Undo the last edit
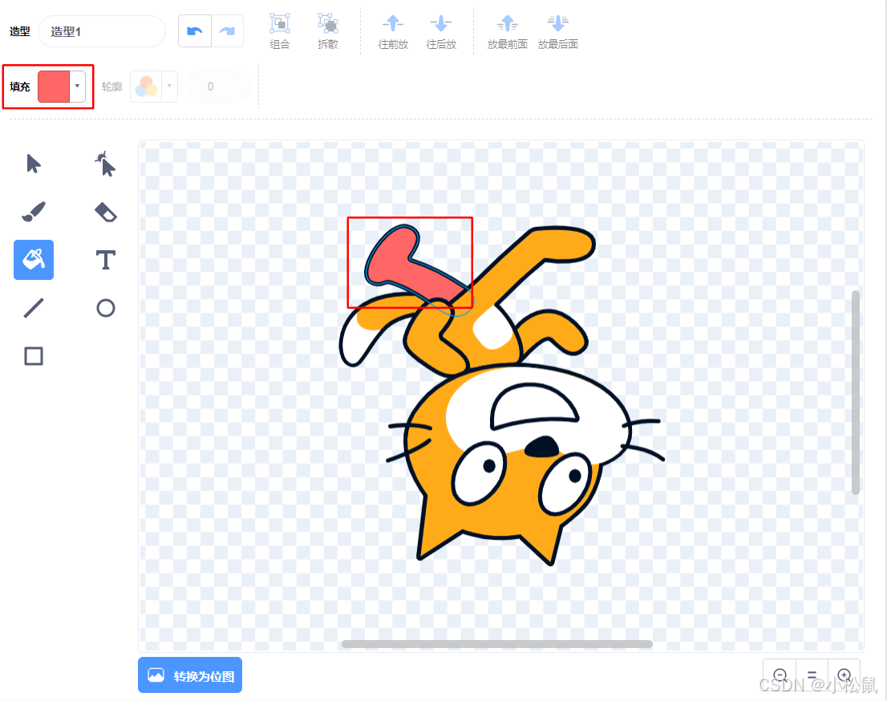887x701 pixels. click(x=195, y=31)
